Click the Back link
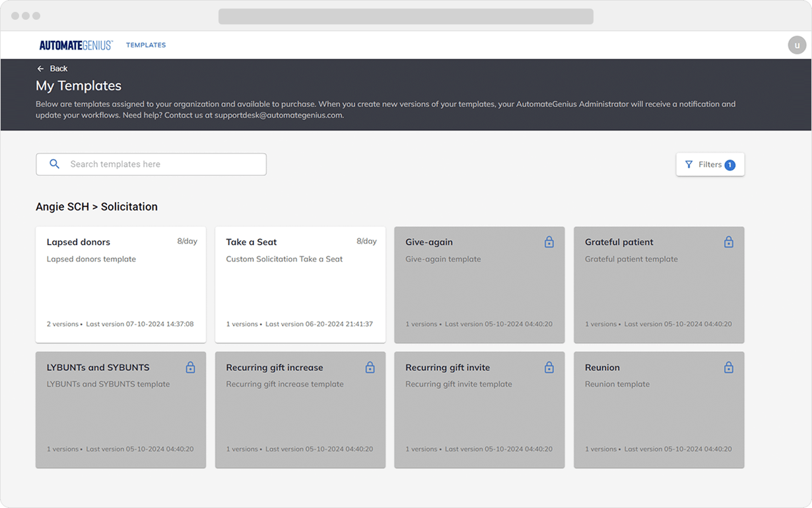This screenshot has width=812, height=508. [59, 69]
